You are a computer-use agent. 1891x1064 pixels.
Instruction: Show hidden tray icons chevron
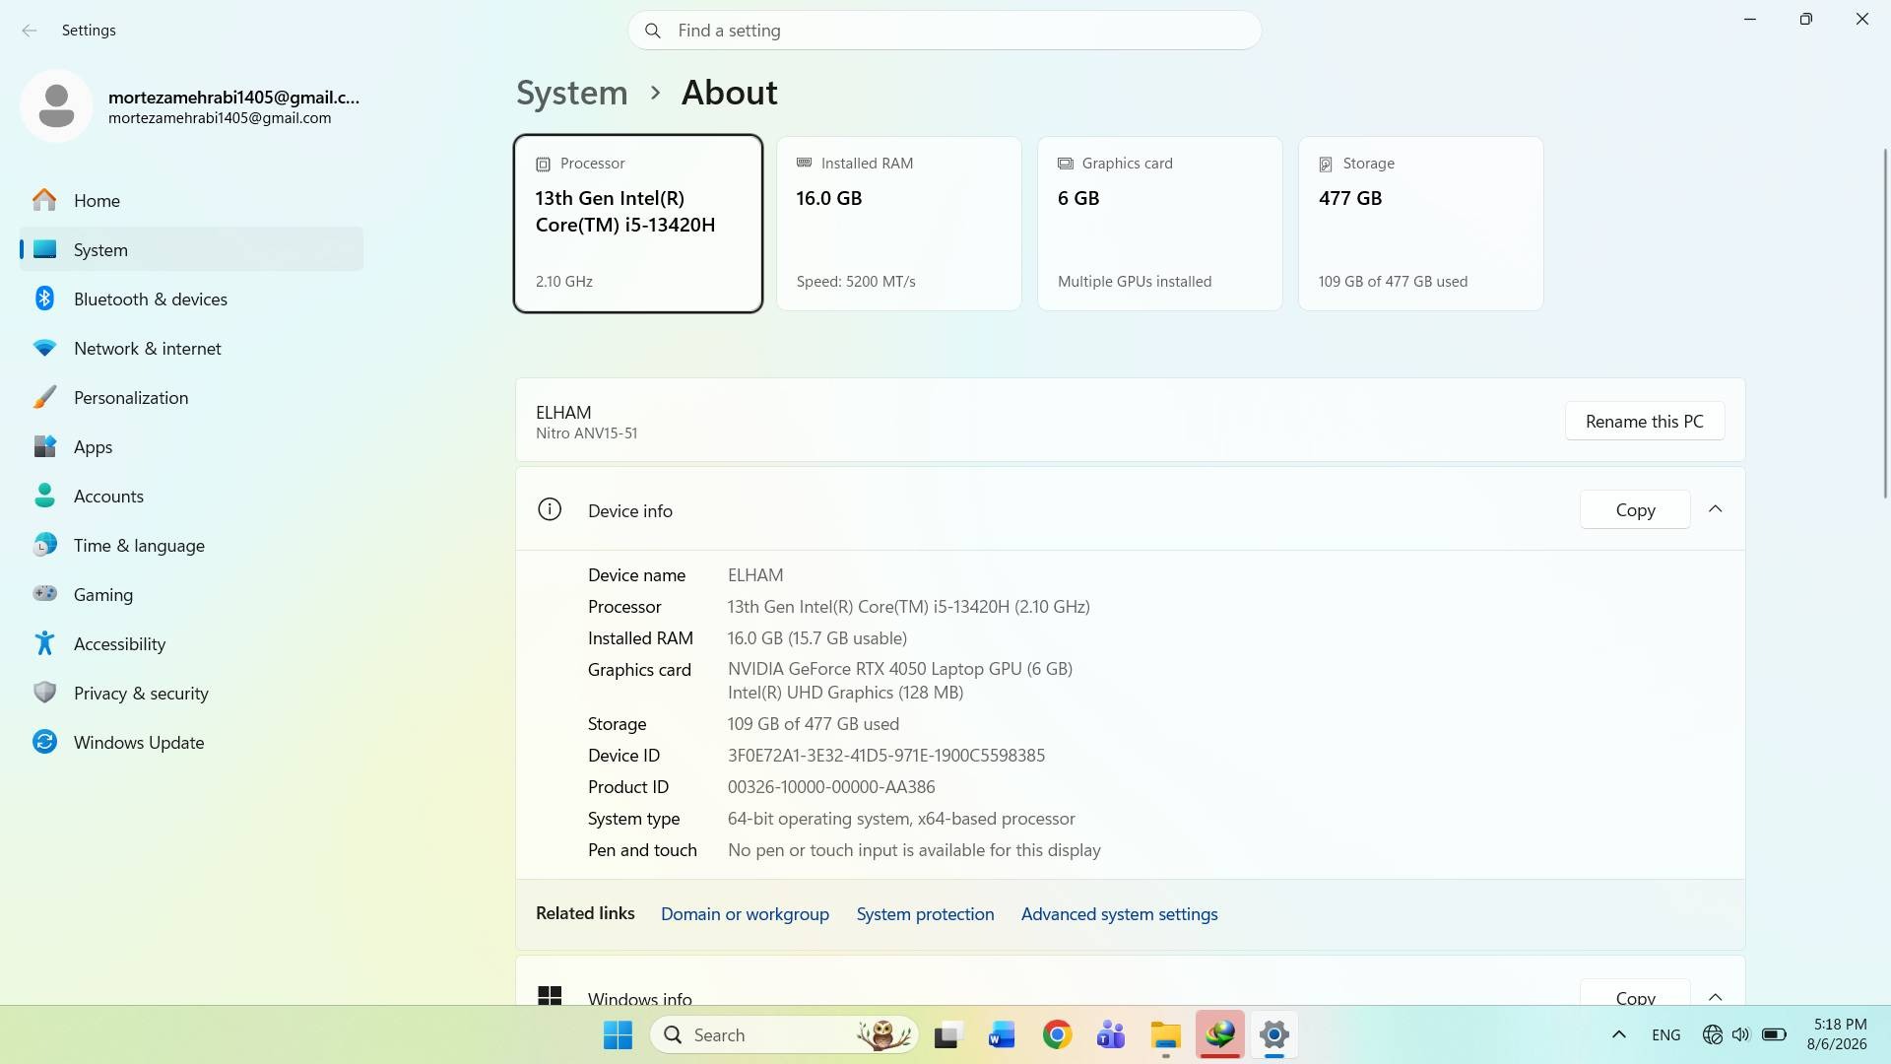coord(1618,1034)
